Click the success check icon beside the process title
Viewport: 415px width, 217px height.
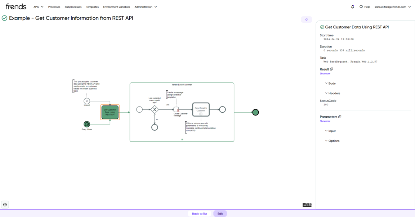(4, 18)
